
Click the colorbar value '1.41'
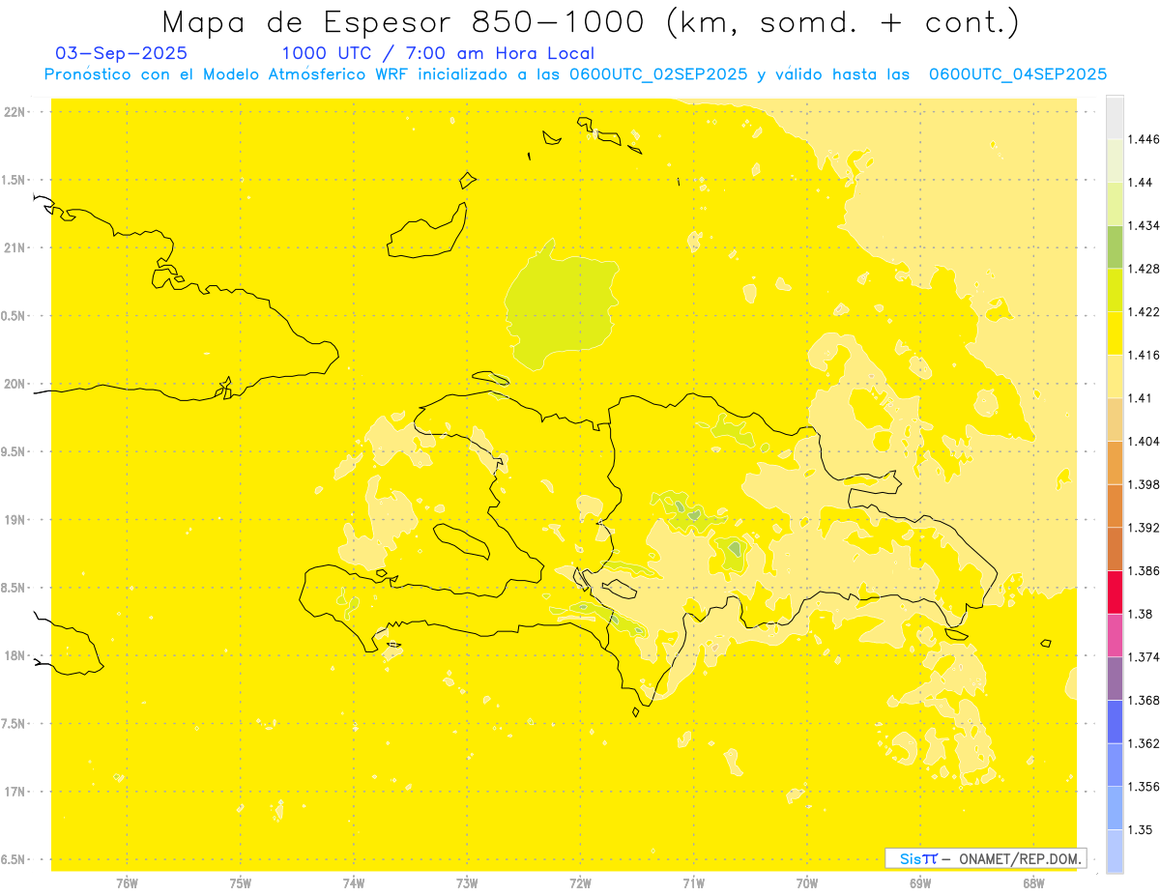[x=1141, y=398]
